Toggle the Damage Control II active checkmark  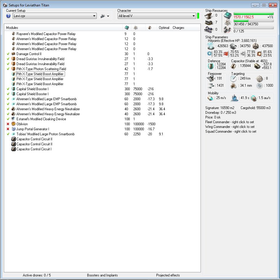[x=8, y=54]
